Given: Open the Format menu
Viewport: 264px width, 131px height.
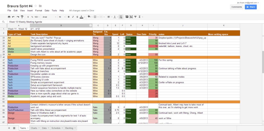Looking at the screenshot, I should point(38,11).
